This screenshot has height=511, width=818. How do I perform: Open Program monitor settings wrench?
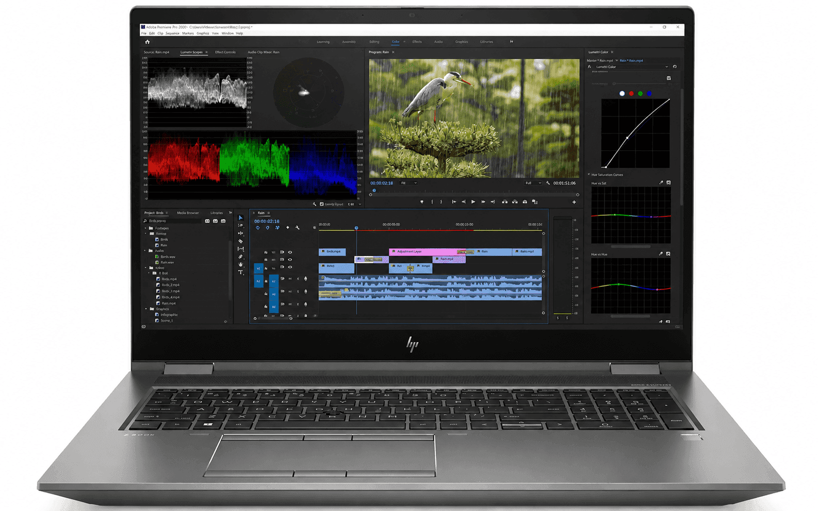click(548, 183)
